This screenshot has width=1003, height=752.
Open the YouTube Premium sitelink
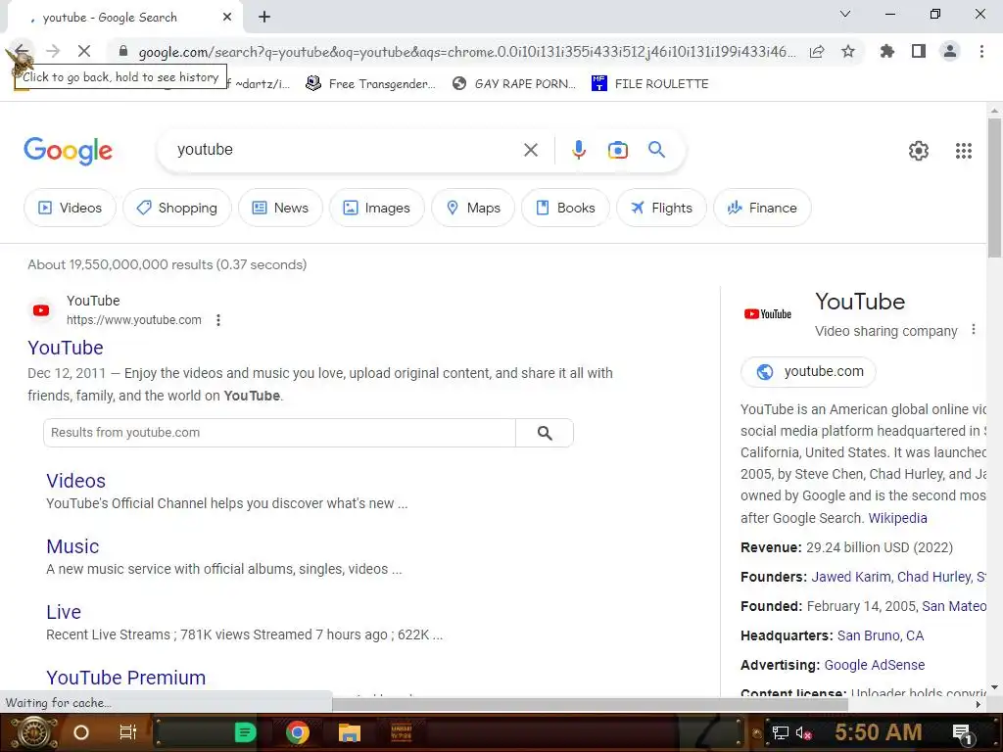[126, 678]
